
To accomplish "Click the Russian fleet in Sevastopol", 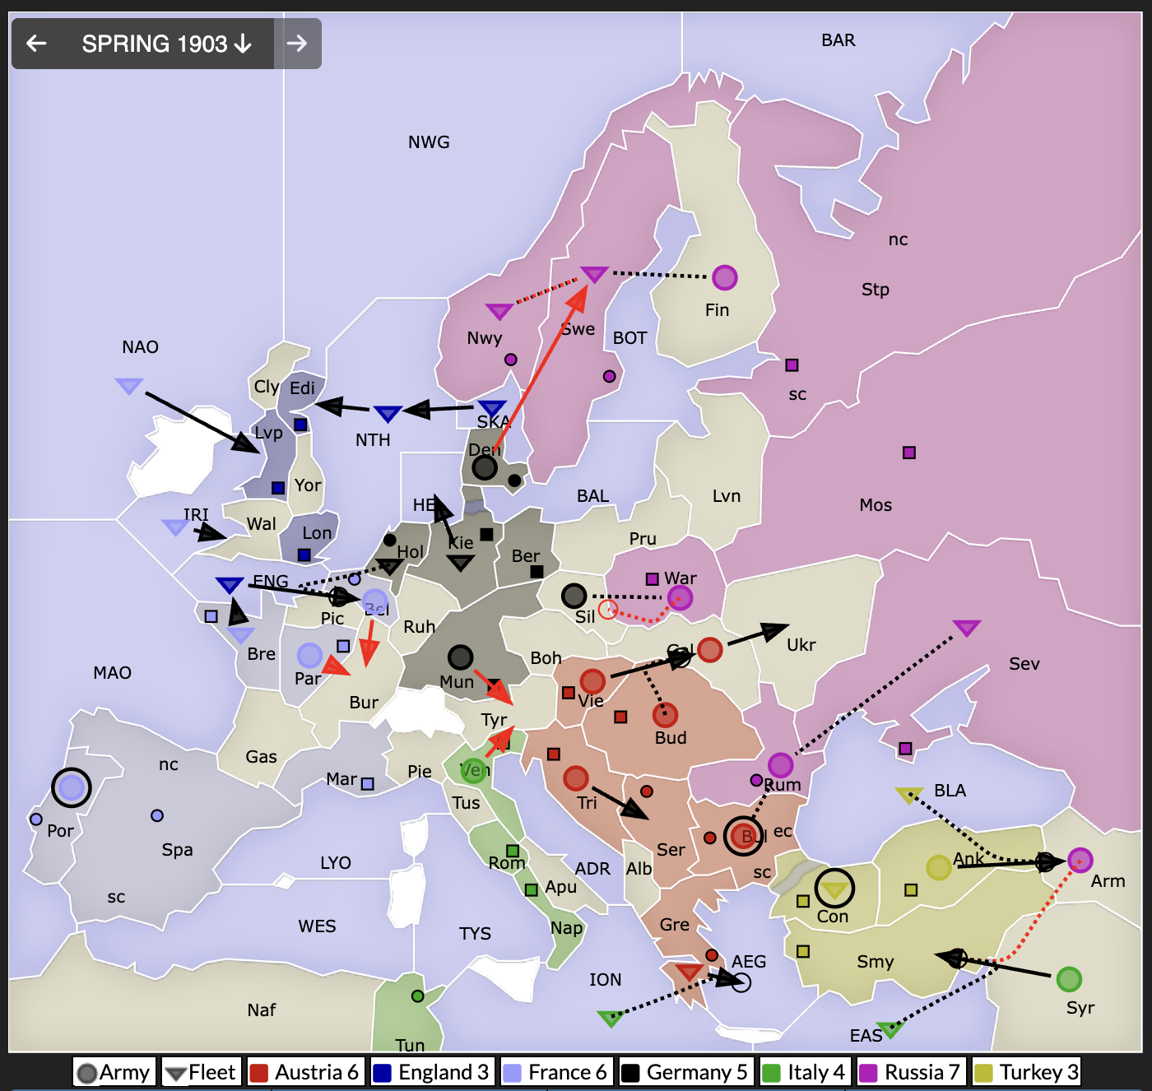I will (x=966, y=628).
